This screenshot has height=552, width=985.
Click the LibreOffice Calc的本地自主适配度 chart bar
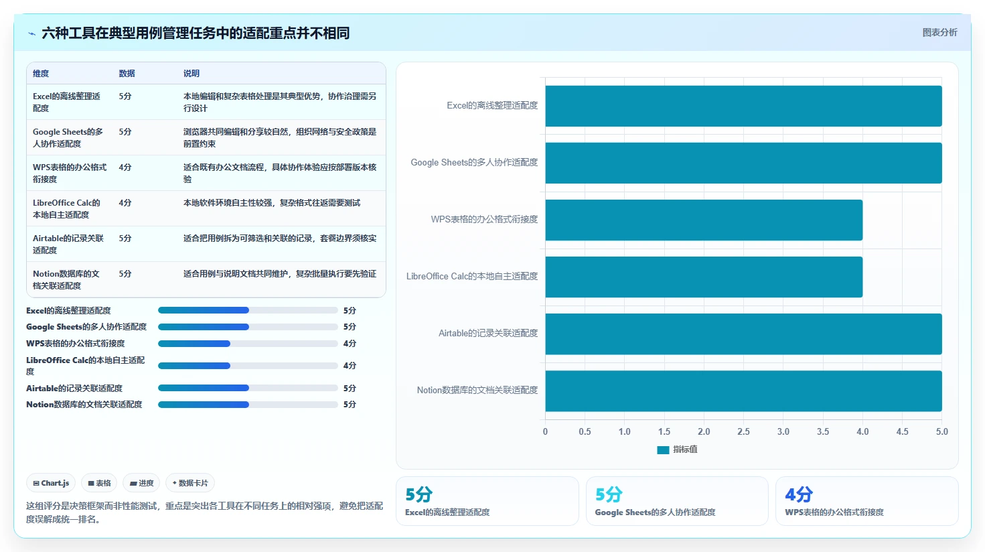point(704,277)
